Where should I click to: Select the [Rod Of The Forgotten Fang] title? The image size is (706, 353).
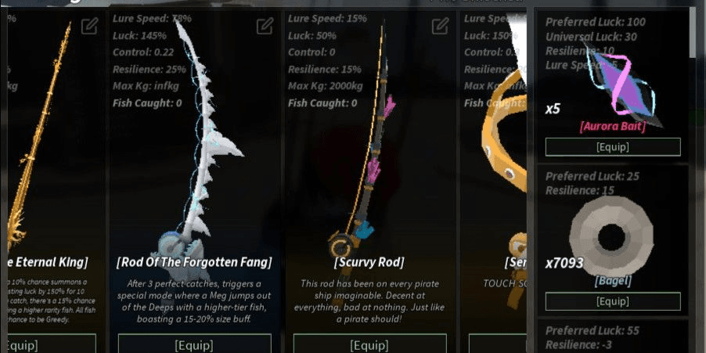pyautogui.click(x=195, y=262)
